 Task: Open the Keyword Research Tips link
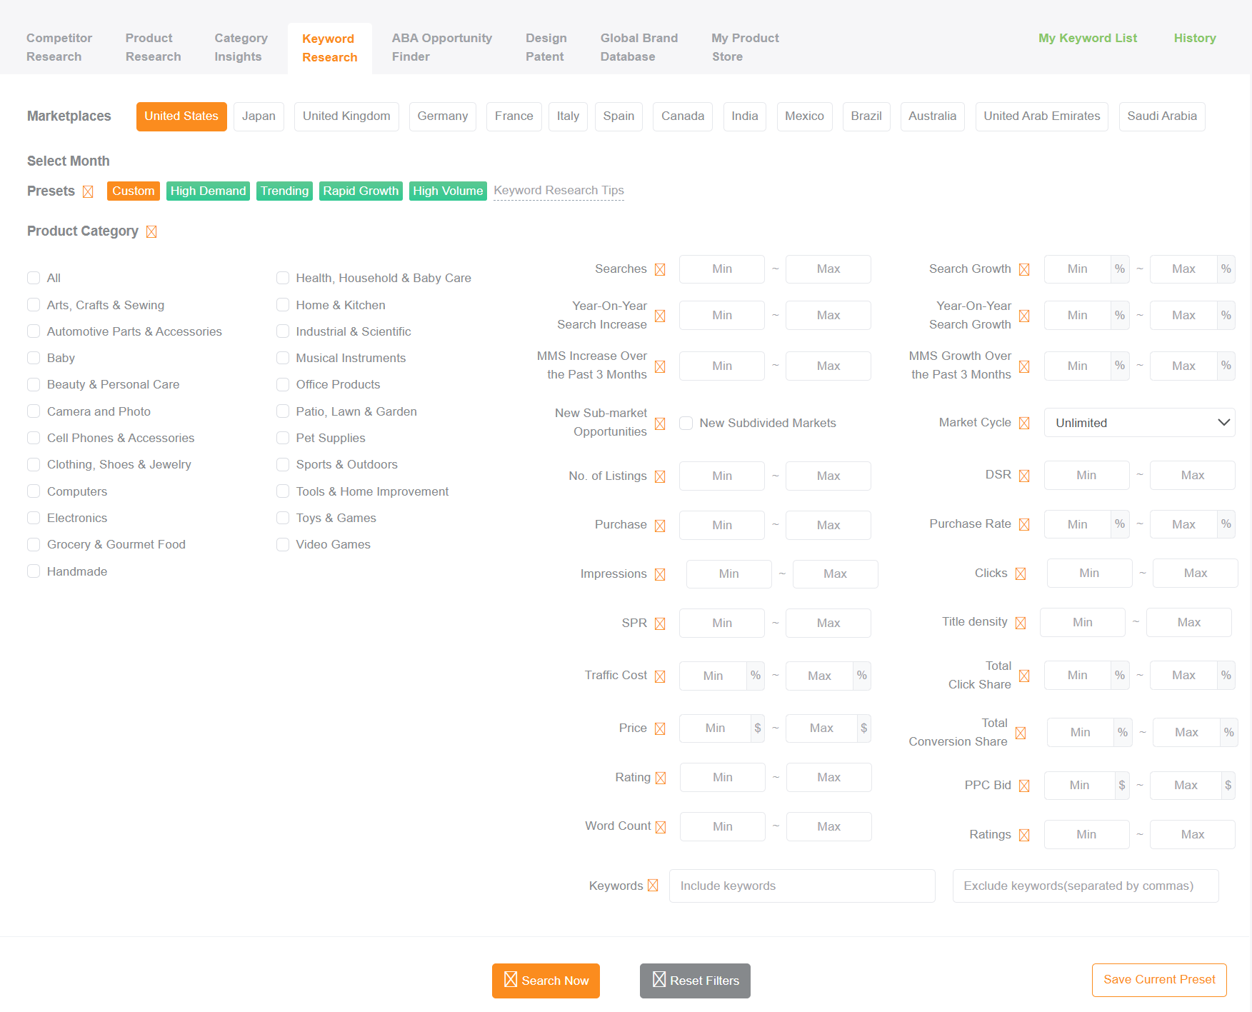pyautogui.click(x=559, y=190)
